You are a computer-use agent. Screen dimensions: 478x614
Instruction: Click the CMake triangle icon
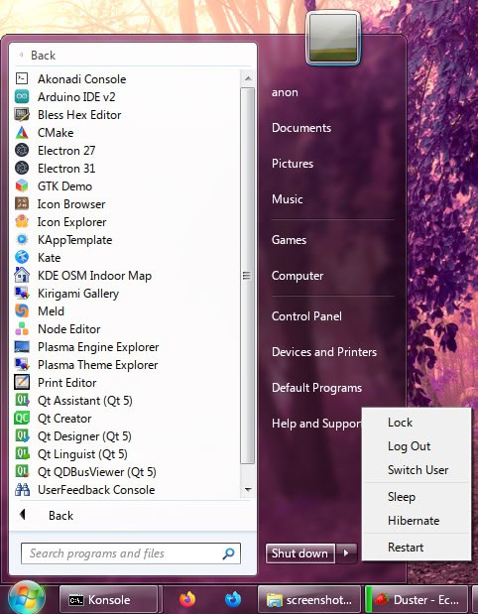pos(22,133)
